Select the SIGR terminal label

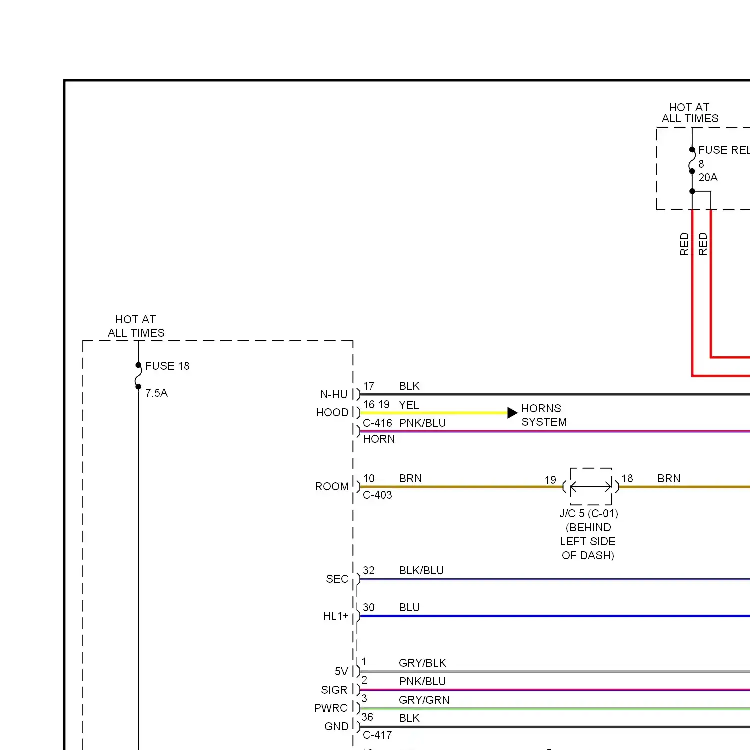(334, 690)
